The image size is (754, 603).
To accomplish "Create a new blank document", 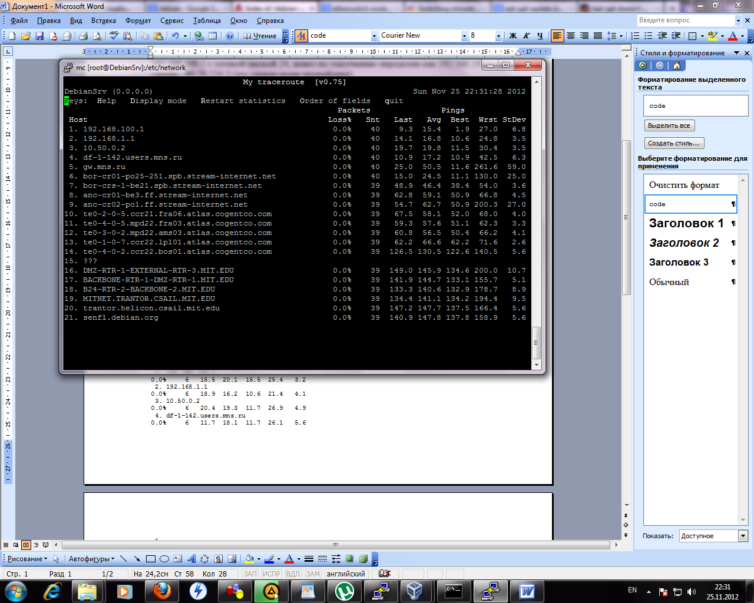I will coord(12,36).
